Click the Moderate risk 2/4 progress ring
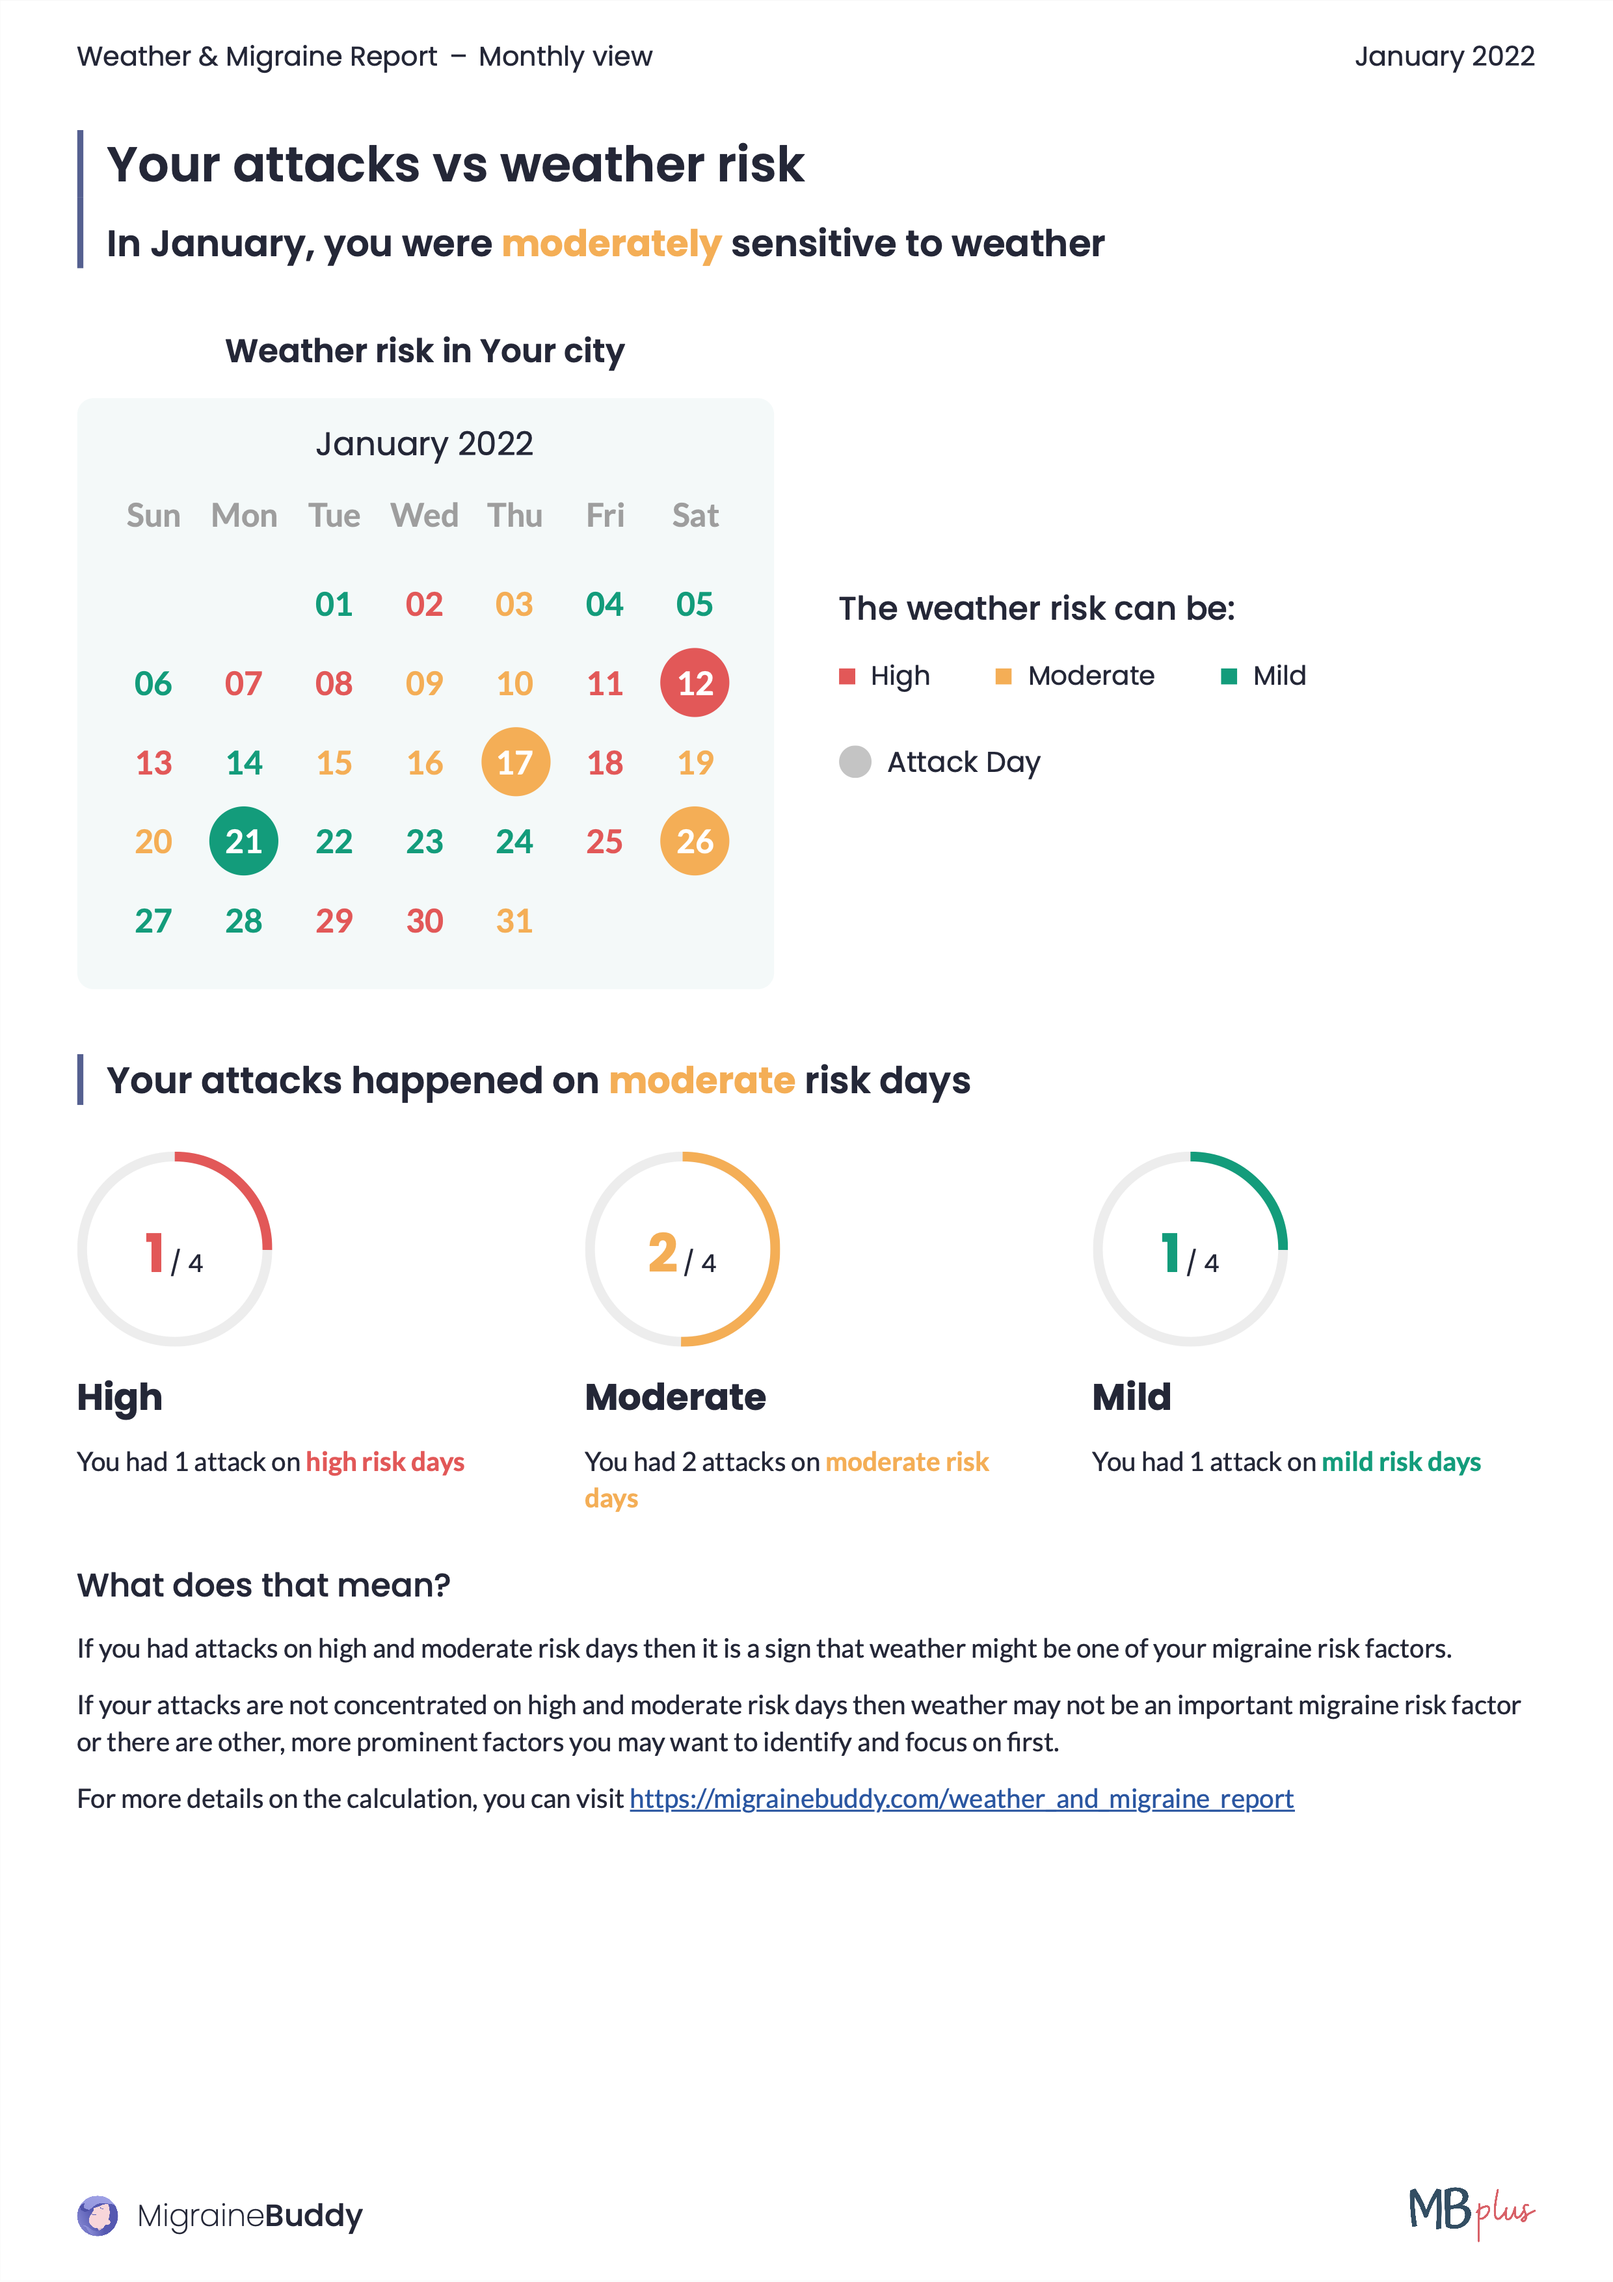The width and height of the screenshot is (1613, 2282). (x=683, y=1249)
